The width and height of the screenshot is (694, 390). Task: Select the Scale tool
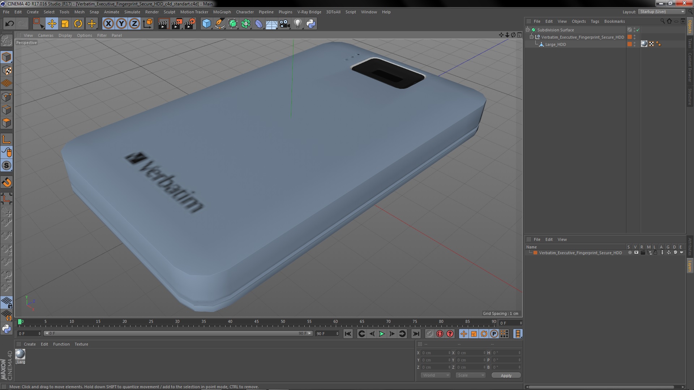[65, 24]
